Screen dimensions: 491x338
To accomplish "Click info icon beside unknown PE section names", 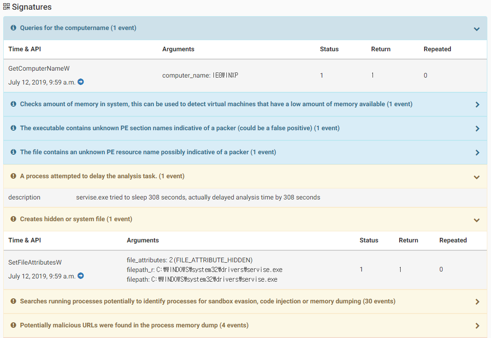I will pyautogui.click(x=13, y=128).
